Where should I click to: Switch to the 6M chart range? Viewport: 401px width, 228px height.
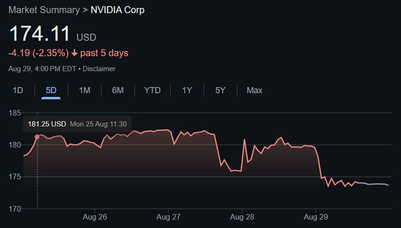[x=118, y=90]
